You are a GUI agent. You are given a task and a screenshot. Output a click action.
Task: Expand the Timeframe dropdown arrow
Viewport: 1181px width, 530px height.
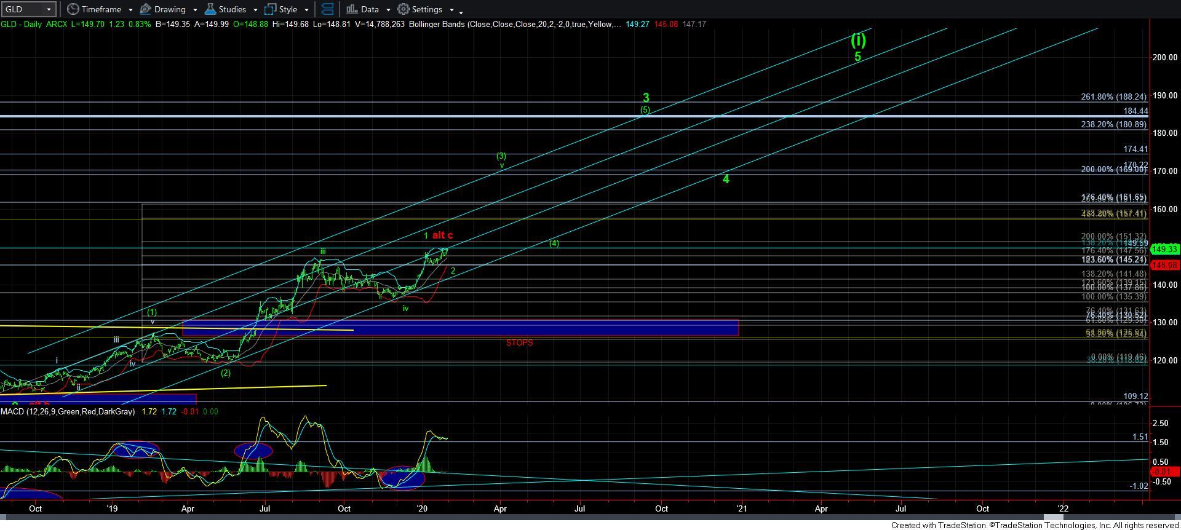pyautogui.click(x=130, y=10)
